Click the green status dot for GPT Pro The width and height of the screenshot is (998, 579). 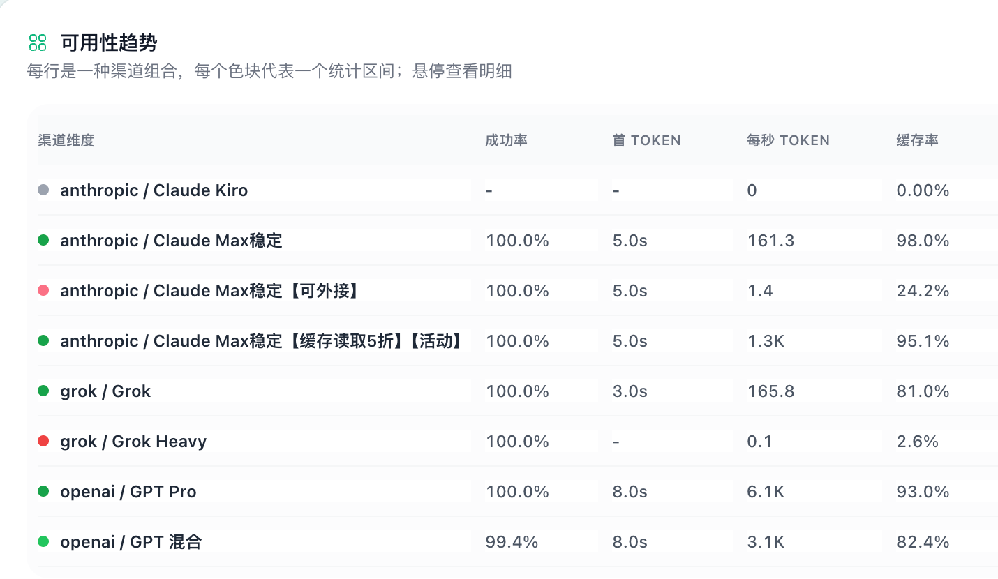(43, 491)
